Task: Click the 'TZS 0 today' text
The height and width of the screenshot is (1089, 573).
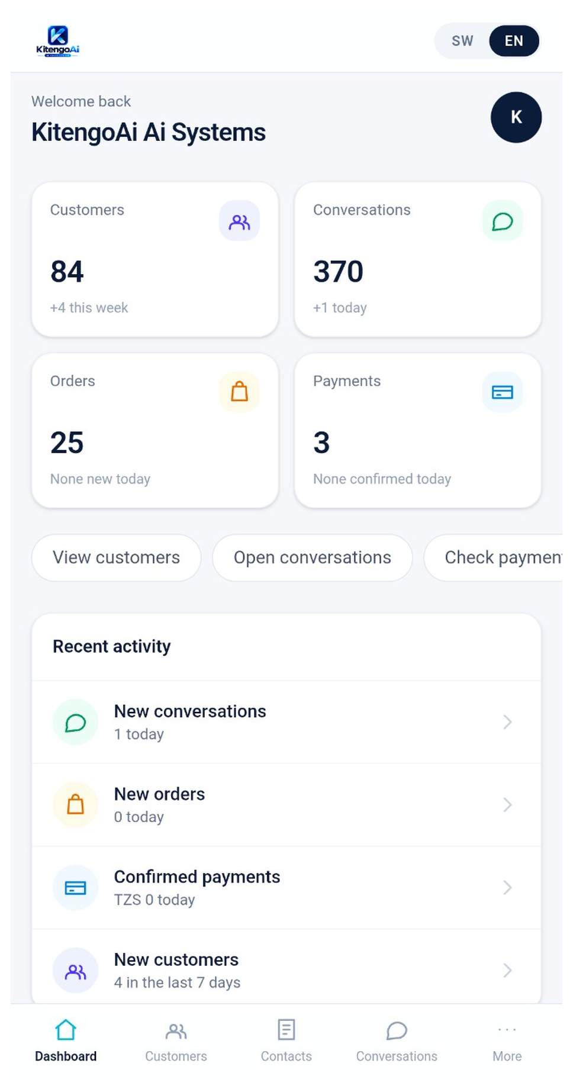Action: coord(154,900)
